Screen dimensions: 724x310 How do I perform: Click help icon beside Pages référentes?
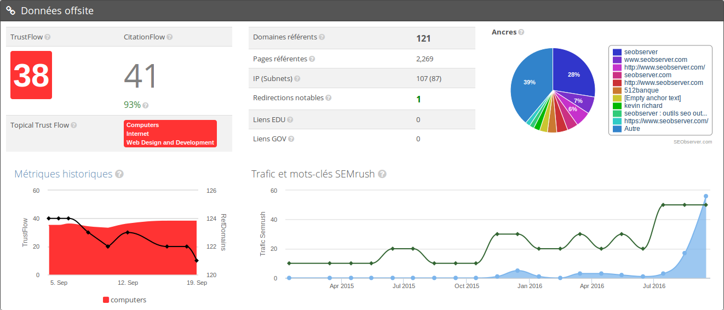point(312,59)
